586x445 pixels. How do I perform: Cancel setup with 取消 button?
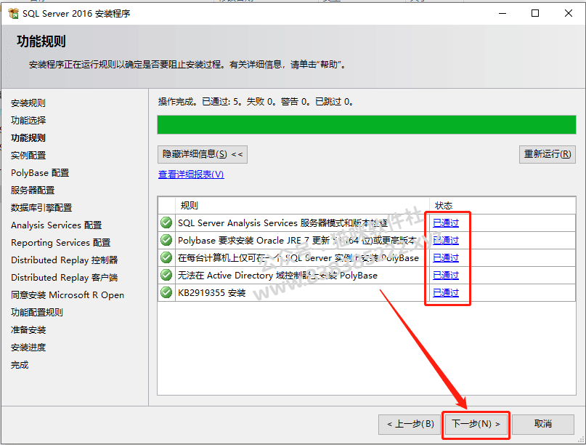(x=542, y=424)
